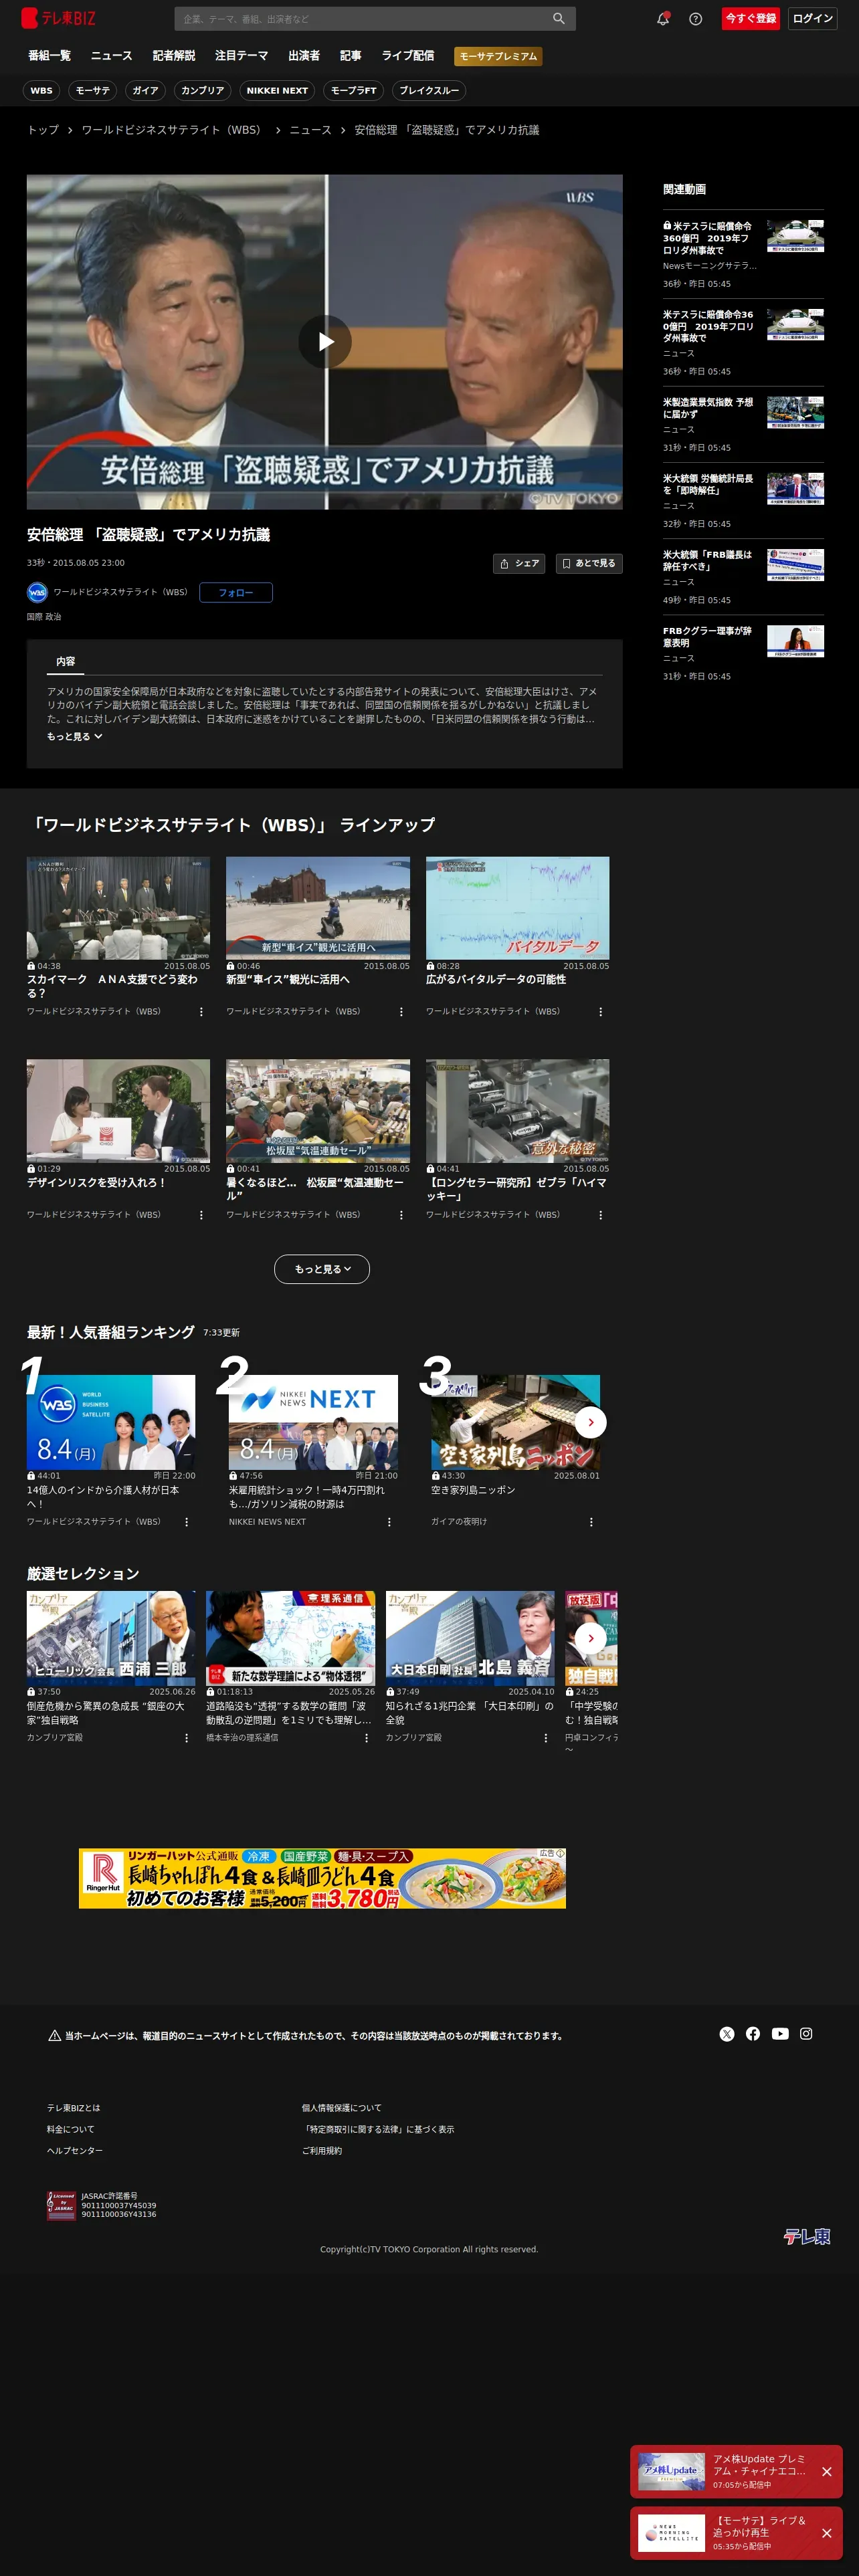Open options menu for ゼブラ「ハイマッキー」 video
Image resolution: width=859 pixels, height=2576 pixels.
[x=600, y=1215]
